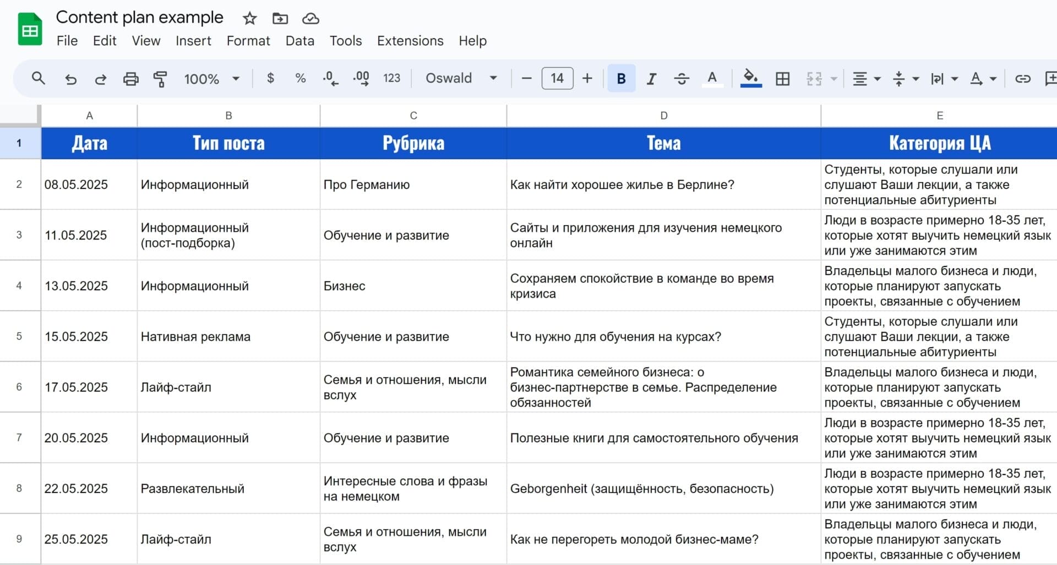Open the Extensions menu
The image size is (1057, 565).
(x=410, y=41)
